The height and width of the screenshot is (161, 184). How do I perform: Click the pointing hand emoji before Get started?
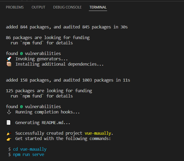pos(9,139)
